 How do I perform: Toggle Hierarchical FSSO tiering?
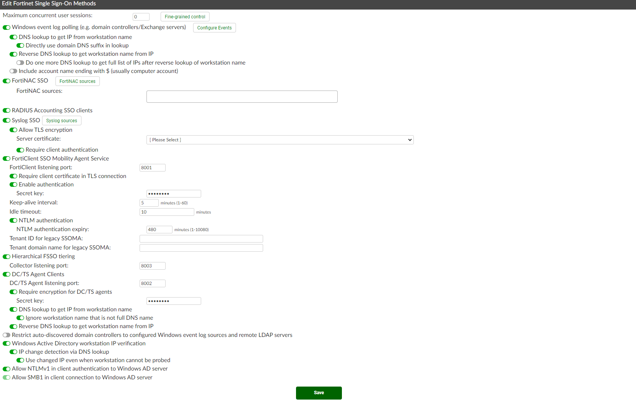coord(7,257)
